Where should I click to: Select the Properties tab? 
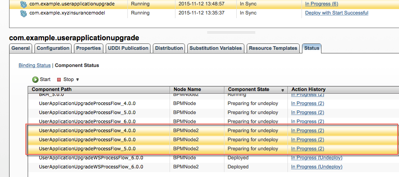[88, 48]
